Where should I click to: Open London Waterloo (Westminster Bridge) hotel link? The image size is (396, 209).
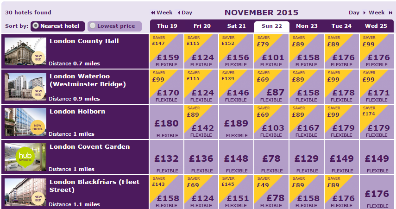pyautogui.click(x=88, y=80)
